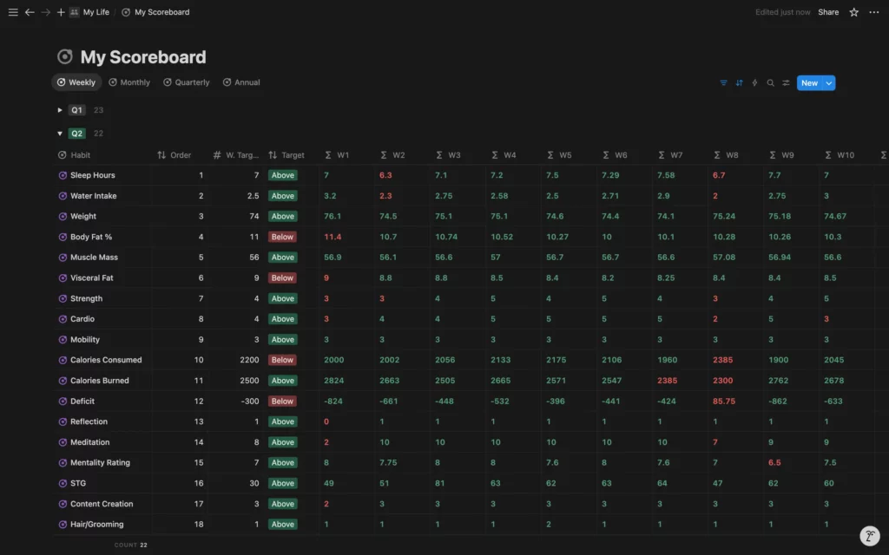The image size is (889, 555).
Task: Select the Annual view tab
Action: 241,82
